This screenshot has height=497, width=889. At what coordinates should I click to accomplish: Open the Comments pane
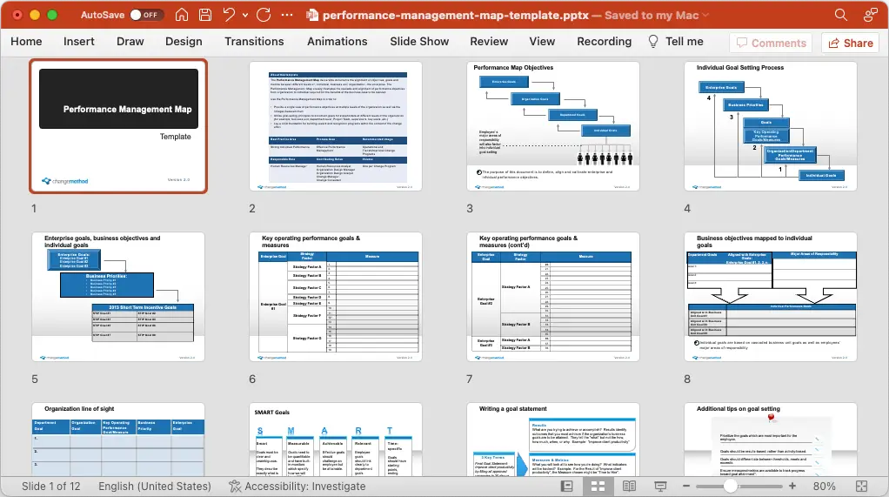(771, 44)
